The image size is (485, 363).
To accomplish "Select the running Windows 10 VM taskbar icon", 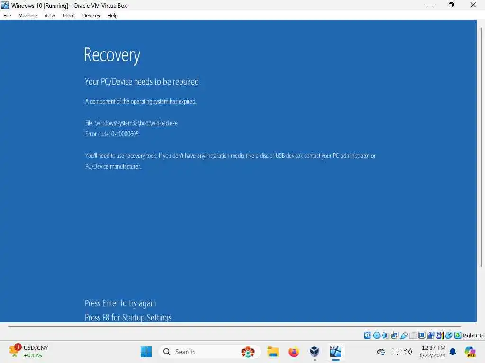I will 336,352.
